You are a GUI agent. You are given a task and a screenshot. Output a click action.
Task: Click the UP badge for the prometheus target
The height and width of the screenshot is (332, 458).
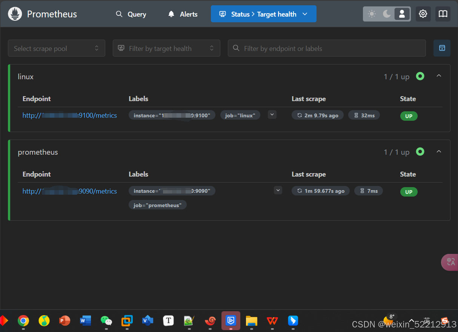pos(409,192)
